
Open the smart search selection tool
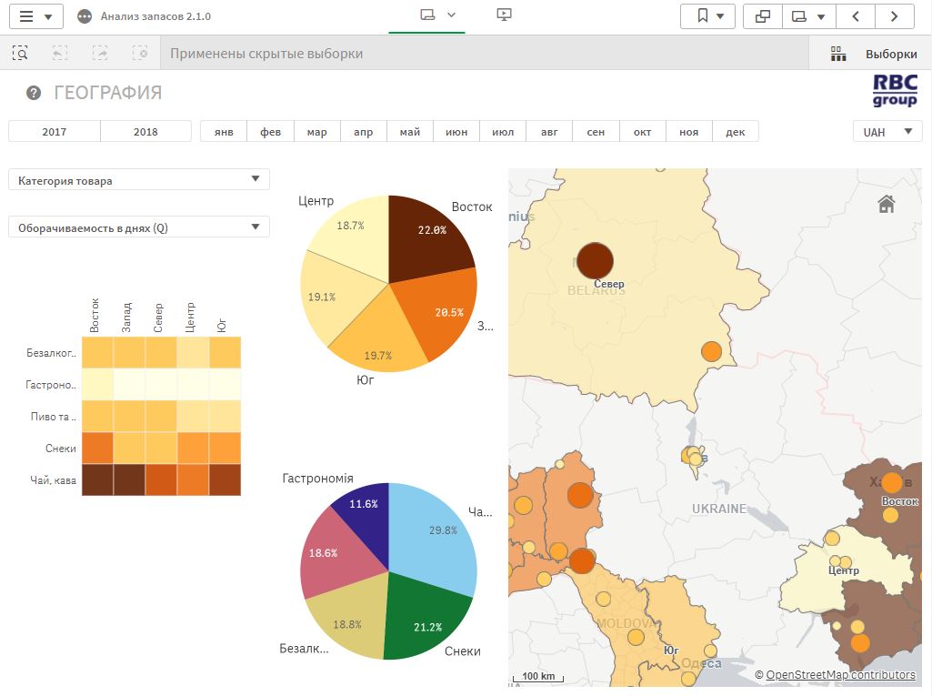[x=20, y=54]
